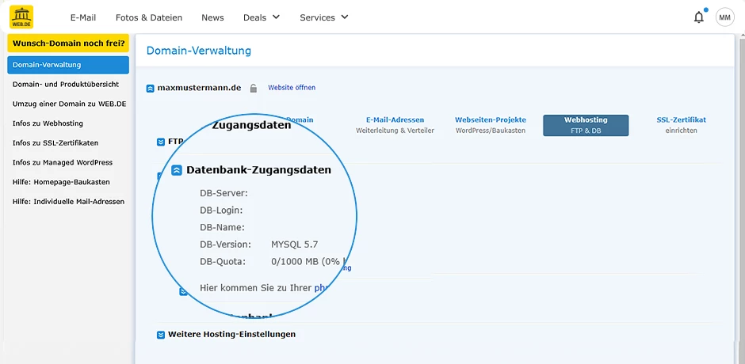745x364 pixels.
Task: Open the SSL-Zertifikat einrichten tab
Action: [682, 125]
